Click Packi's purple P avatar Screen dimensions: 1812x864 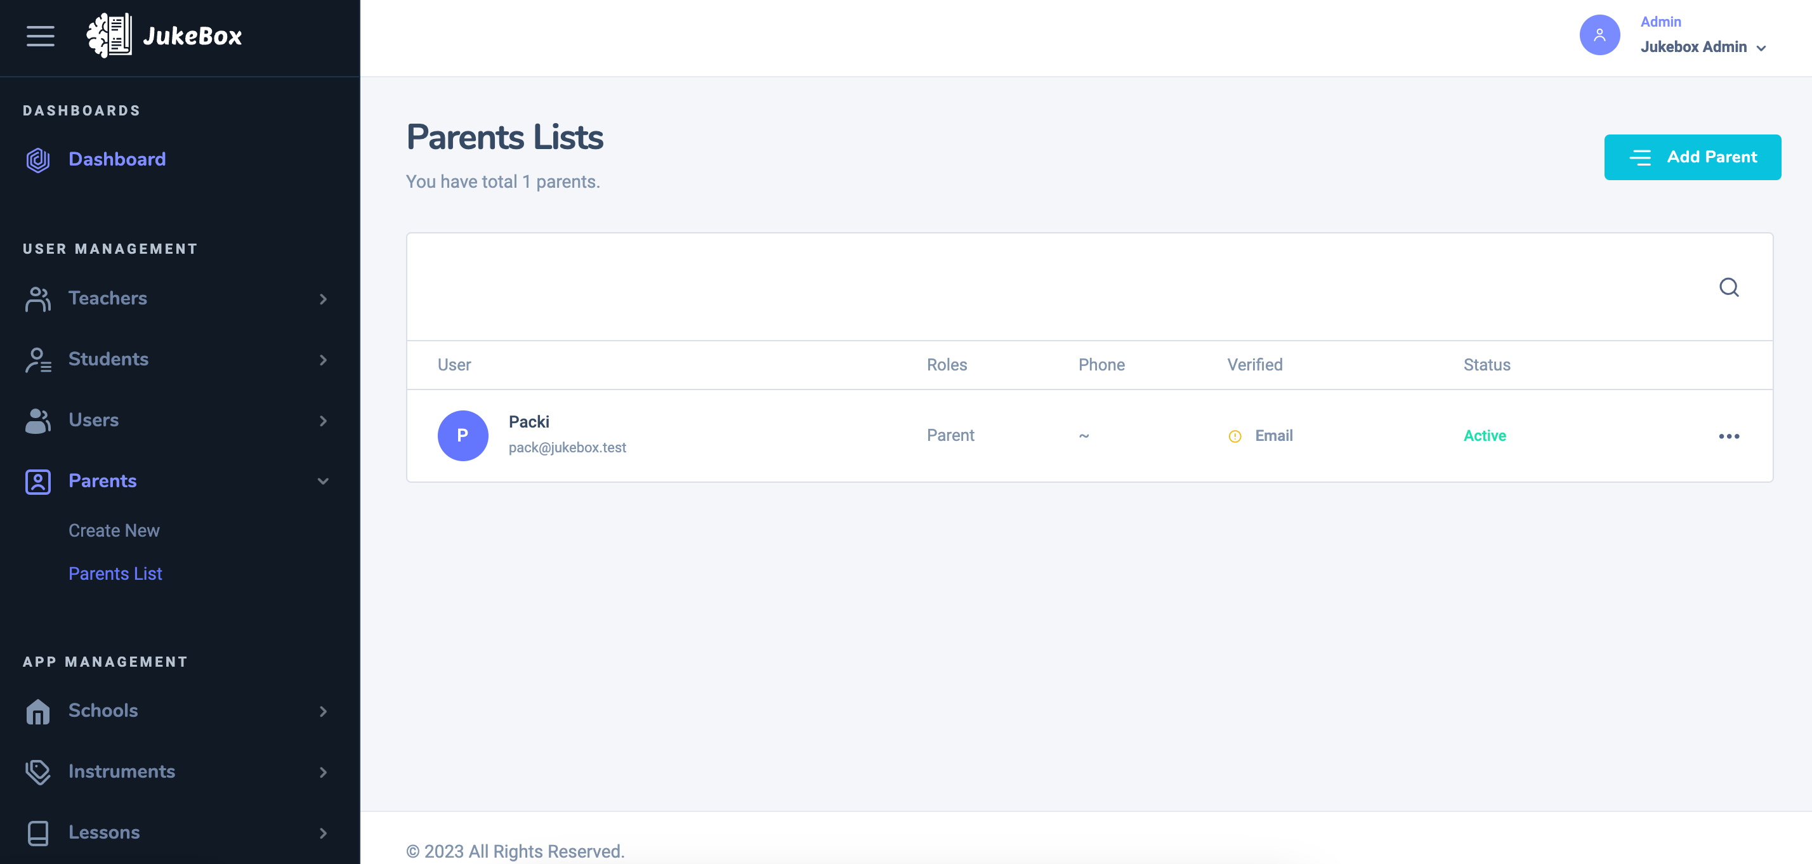coord(463,436)
